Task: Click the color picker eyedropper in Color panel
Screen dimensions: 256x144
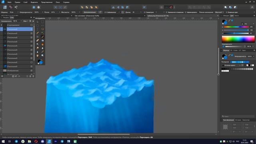Action: pos(229,20)
